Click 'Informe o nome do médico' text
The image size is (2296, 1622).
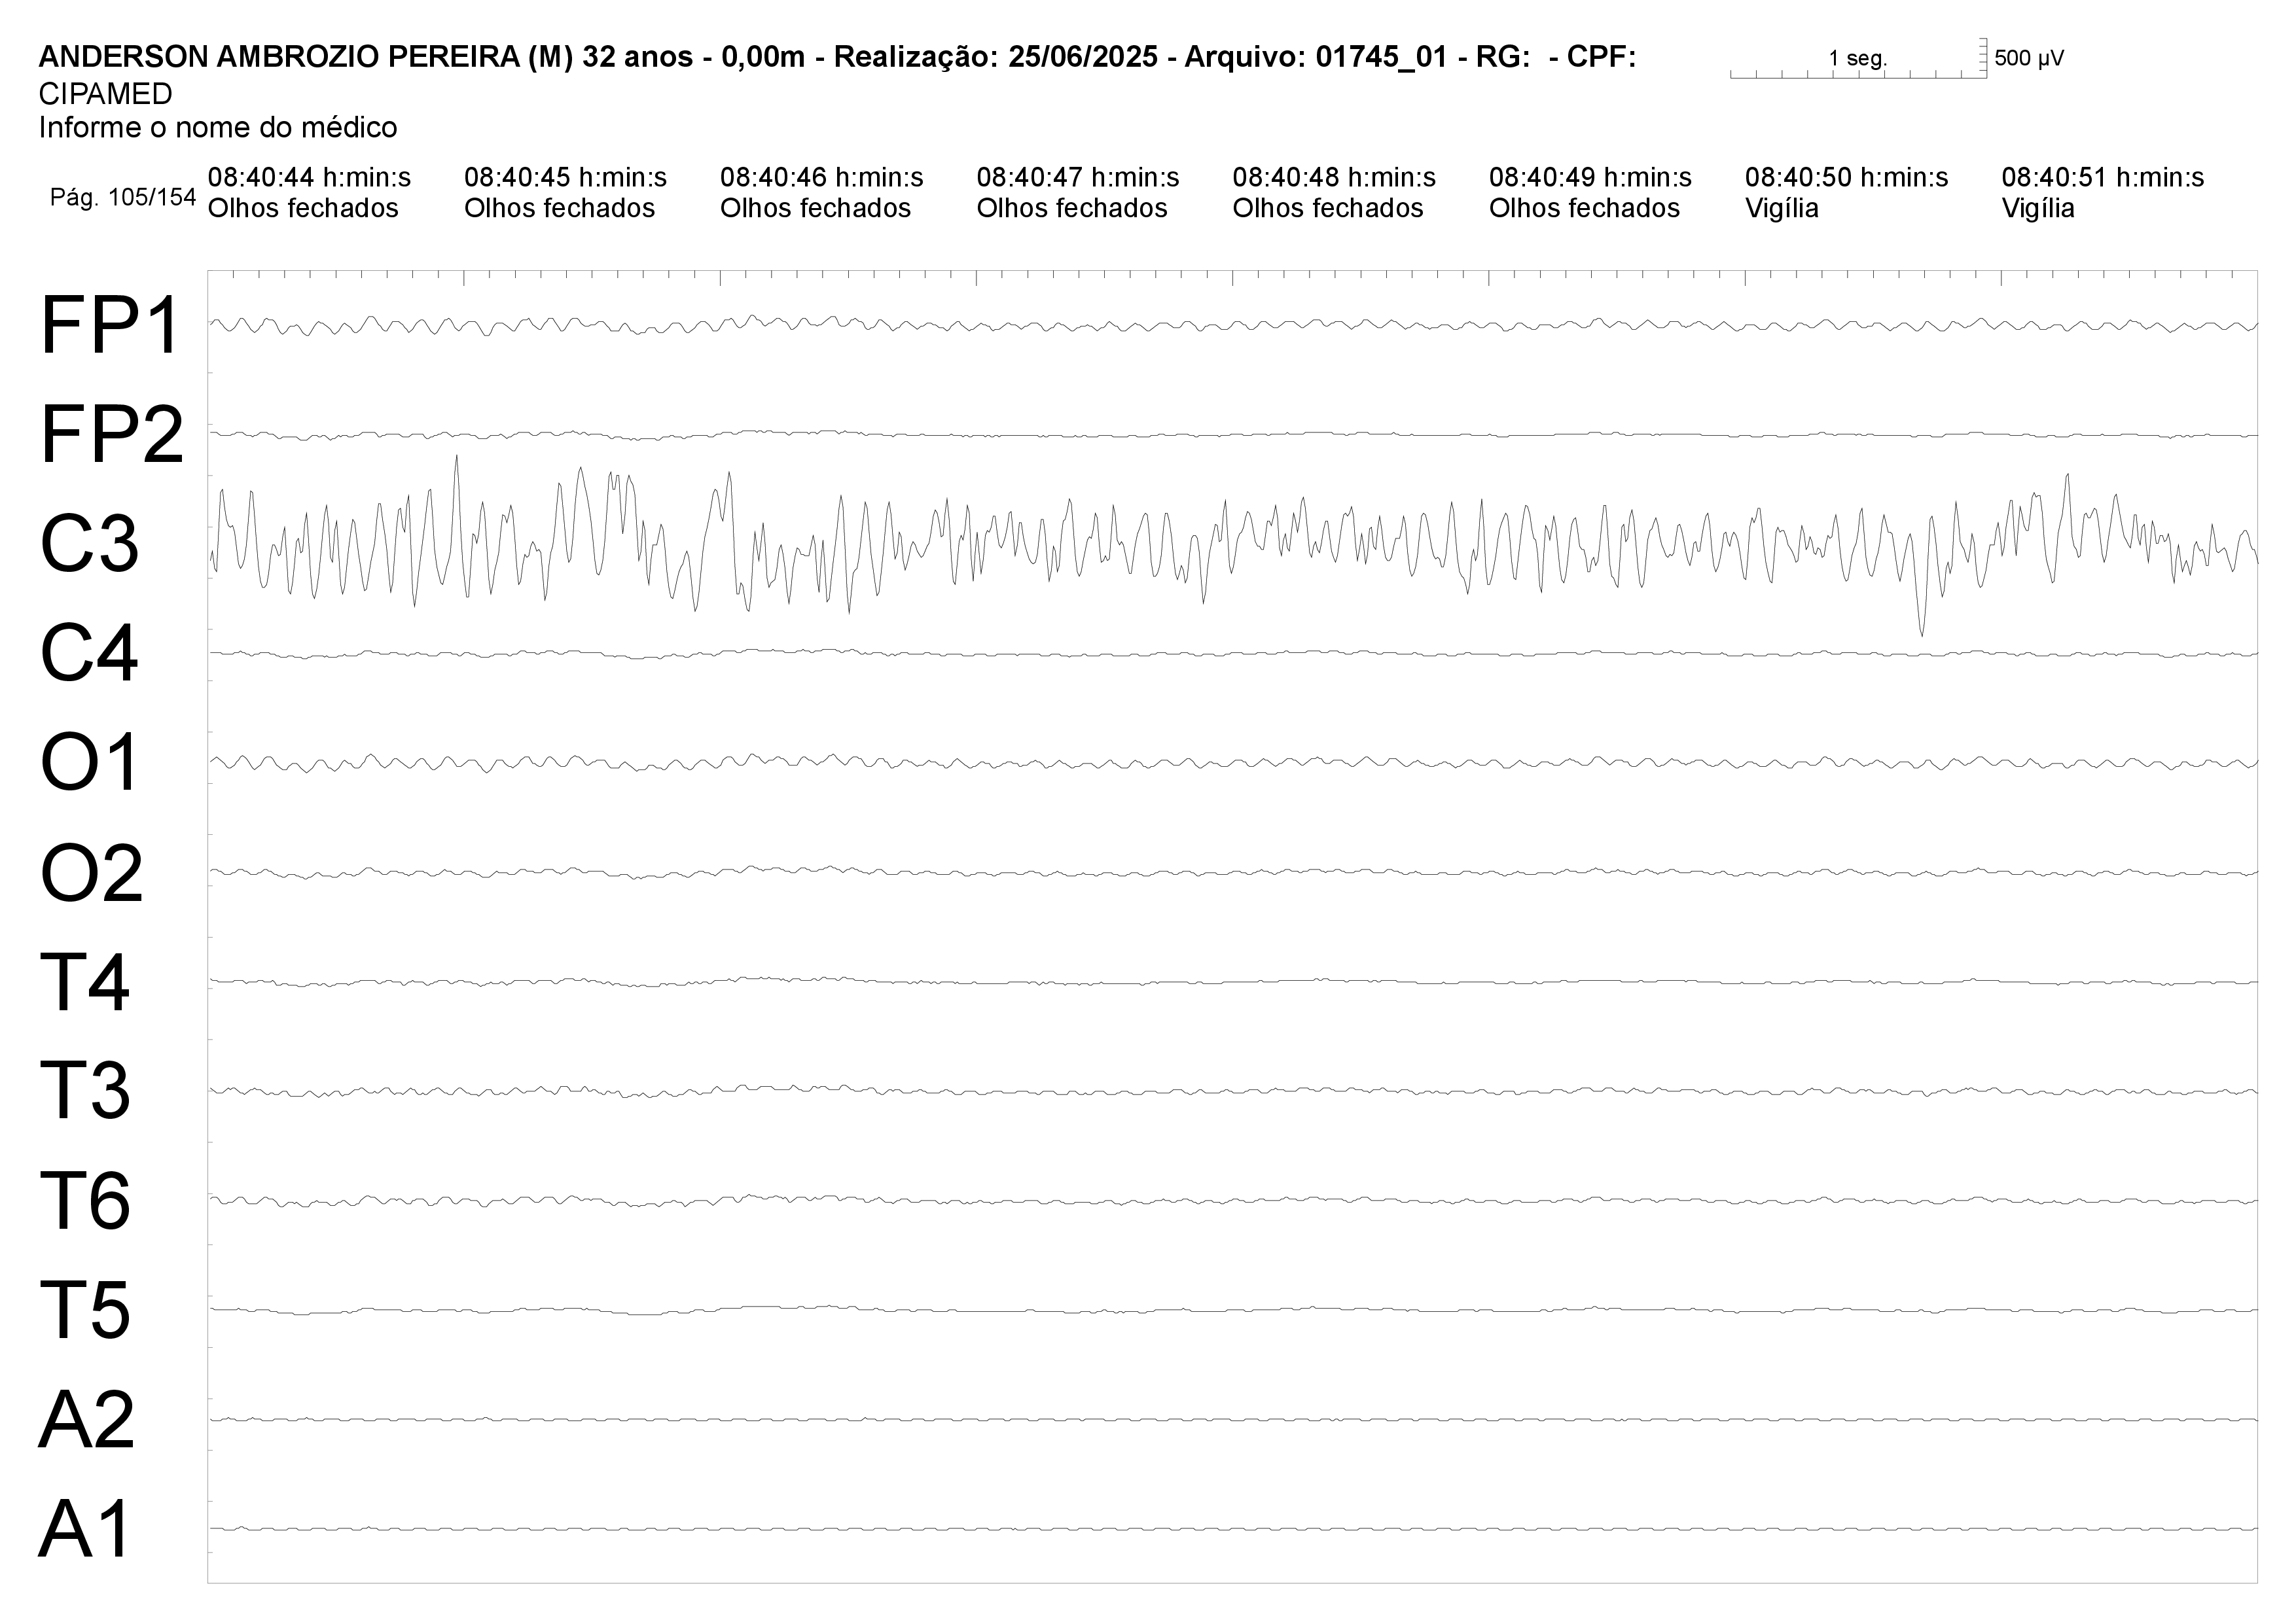[218, 128]
